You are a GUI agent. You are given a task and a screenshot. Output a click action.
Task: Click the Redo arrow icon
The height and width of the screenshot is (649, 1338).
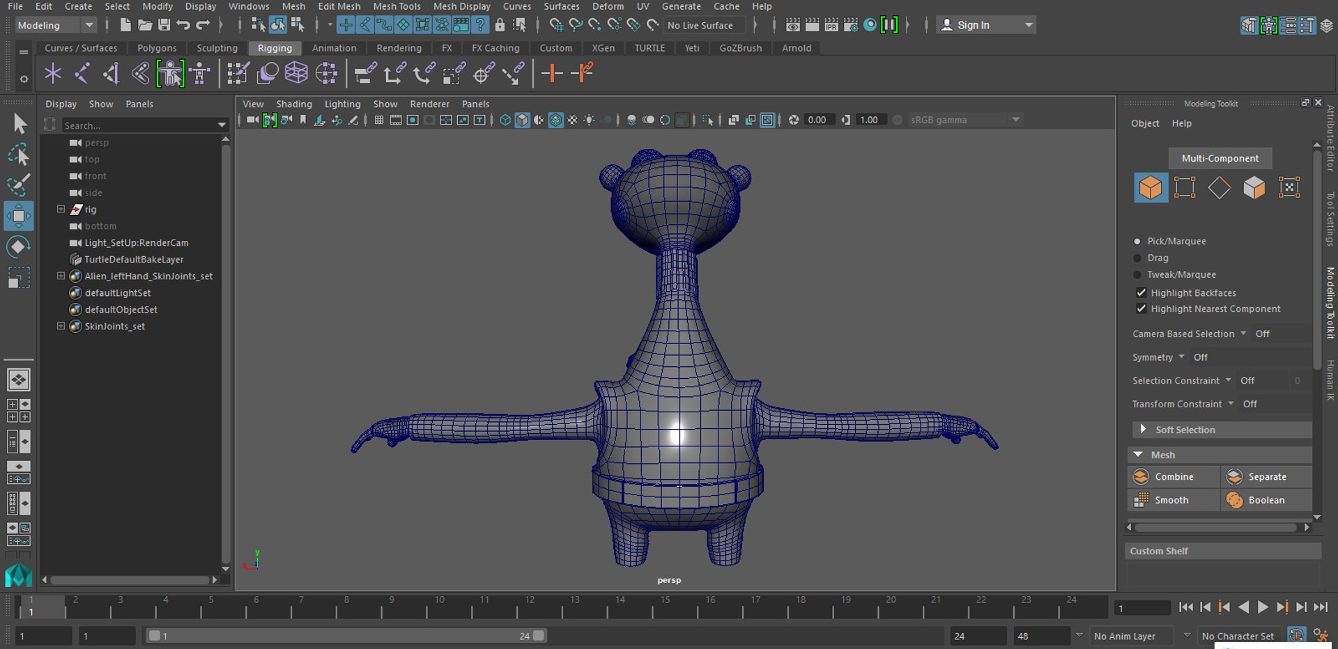pos(203,25)
